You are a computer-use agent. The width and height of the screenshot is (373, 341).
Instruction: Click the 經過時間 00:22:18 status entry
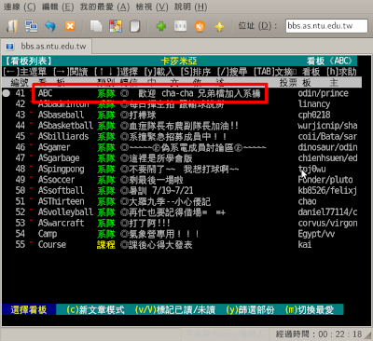(x=319, y=334)
